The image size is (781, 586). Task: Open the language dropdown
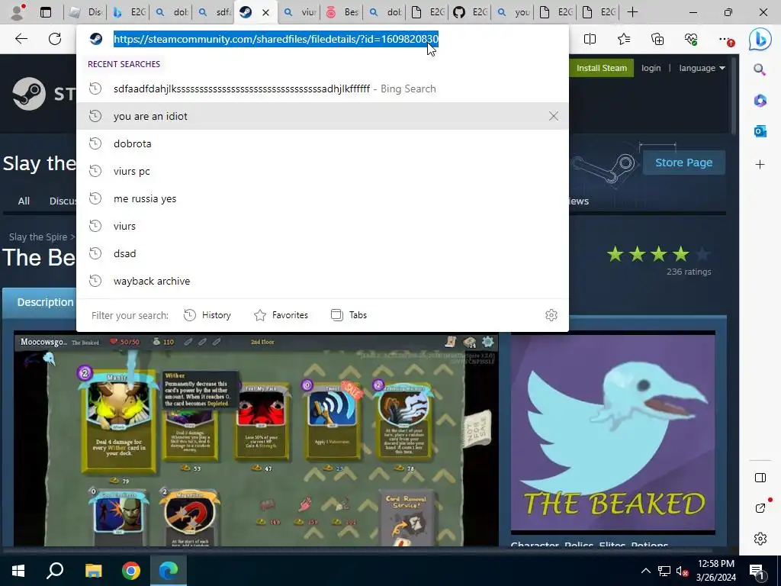pyautogui.click(x=702, y=68)
